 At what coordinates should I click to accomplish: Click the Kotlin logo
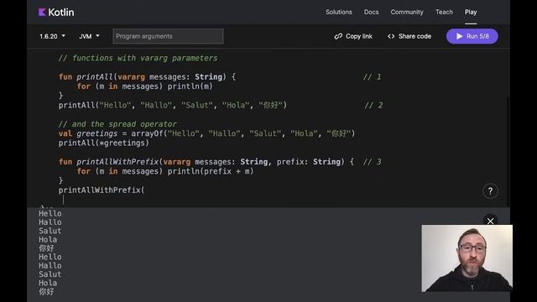point(56,13)
